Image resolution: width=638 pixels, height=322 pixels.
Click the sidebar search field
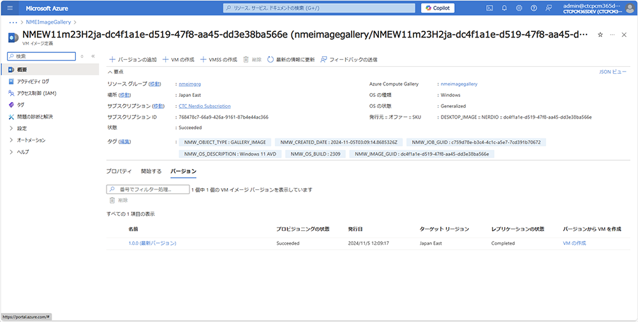coord(41,56)
